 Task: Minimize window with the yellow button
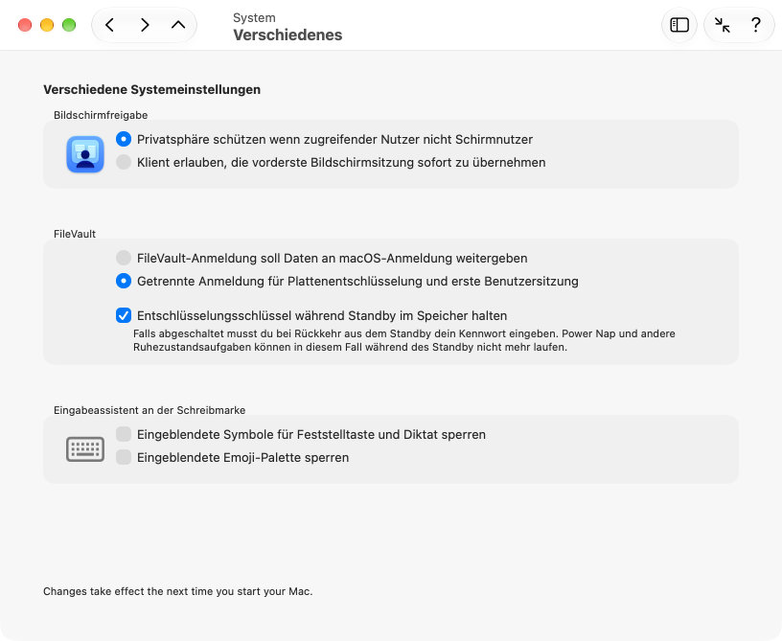tap(47, 25)
